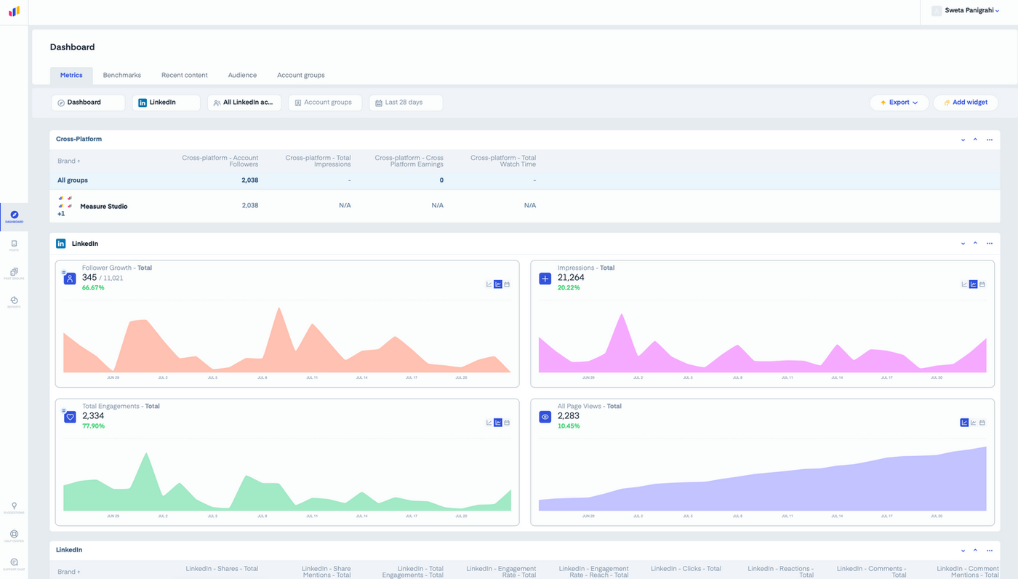The height and width of the screenshot is (579, 1018).
Task: Click the Follower Growth area chart
Action: click(287, 340)
